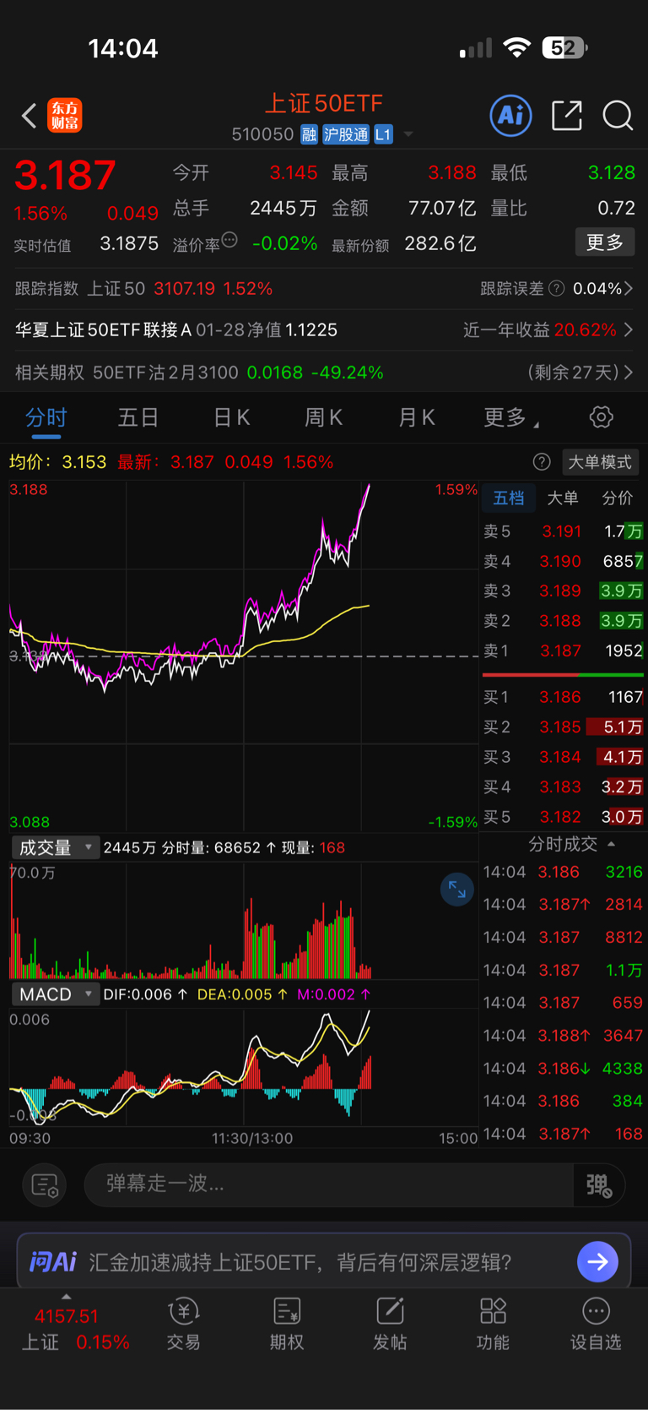This screenshot has width=648, height=1410.
Task: Tap the back arrow icon
Action: (x=30, y=116)
